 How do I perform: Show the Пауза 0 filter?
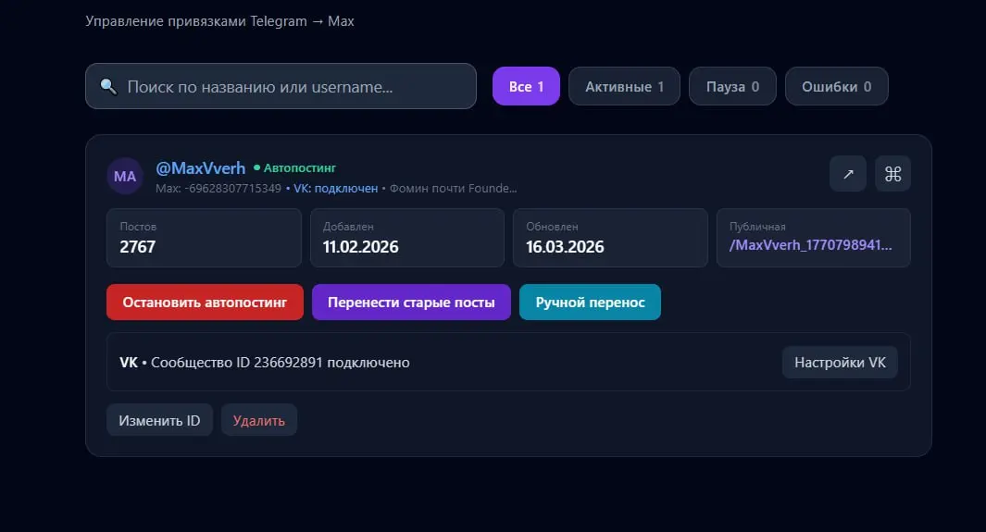click(x=732, y=86)
